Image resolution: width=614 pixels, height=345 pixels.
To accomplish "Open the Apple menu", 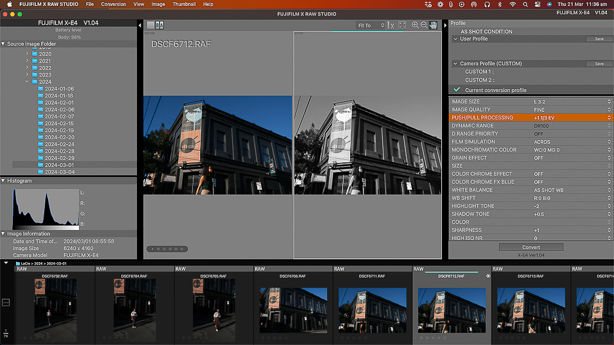I will [10, 4].
